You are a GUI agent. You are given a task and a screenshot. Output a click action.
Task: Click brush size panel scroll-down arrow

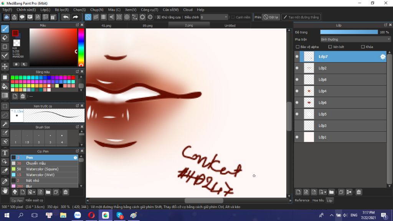81,145
